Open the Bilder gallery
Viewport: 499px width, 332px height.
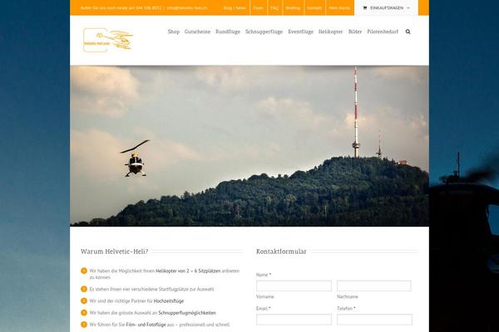tap(355, 32)
